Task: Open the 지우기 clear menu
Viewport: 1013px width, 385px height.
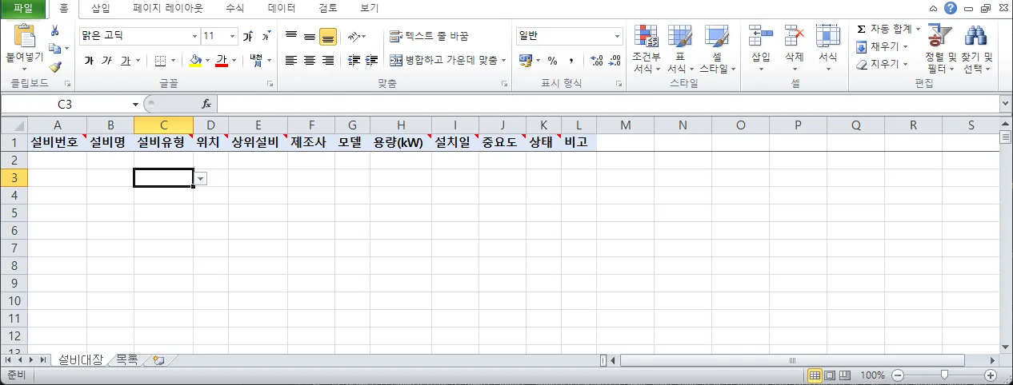Action: (883, 64)
